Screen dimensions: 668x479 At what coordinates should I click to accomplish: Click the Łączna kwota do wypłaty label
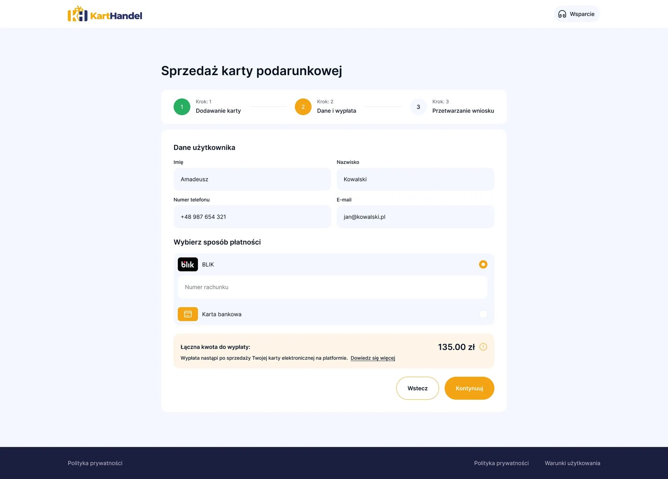tap(215, 347)
